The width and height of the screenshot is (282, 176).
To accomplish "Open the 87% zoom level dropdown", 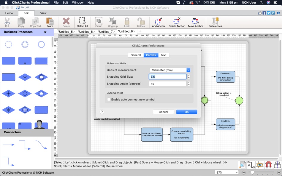I will 226,172.
